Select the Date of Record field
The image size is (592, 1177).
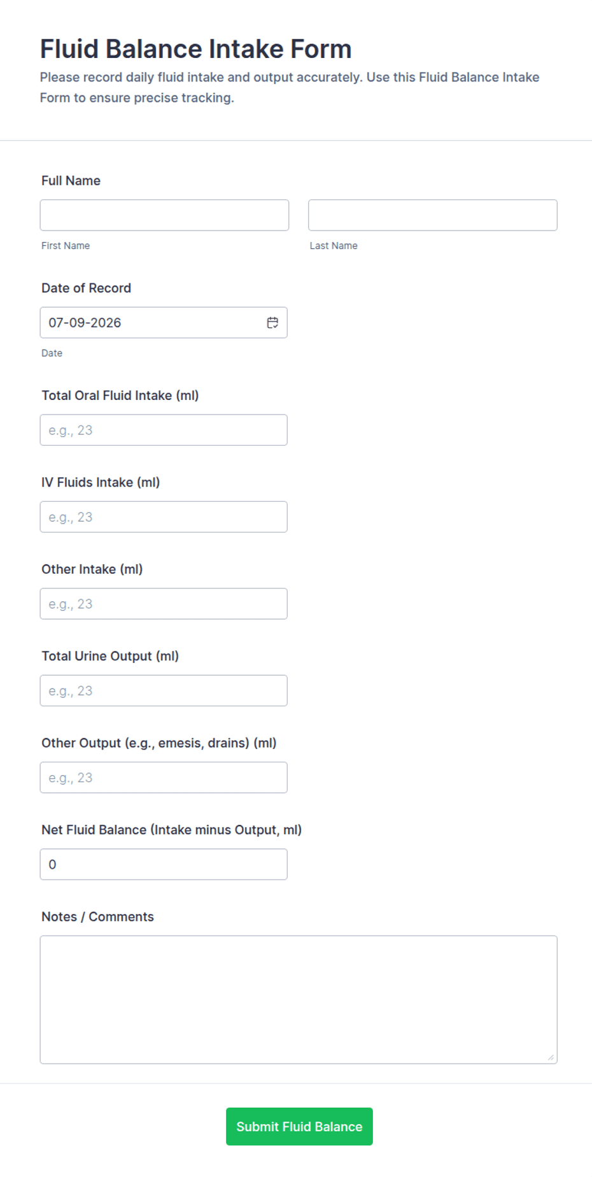point(164,323)
